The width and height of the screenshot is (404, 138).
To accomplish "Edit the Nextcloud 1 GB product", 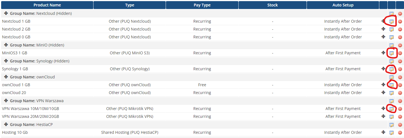I will [x=391, y=21].
